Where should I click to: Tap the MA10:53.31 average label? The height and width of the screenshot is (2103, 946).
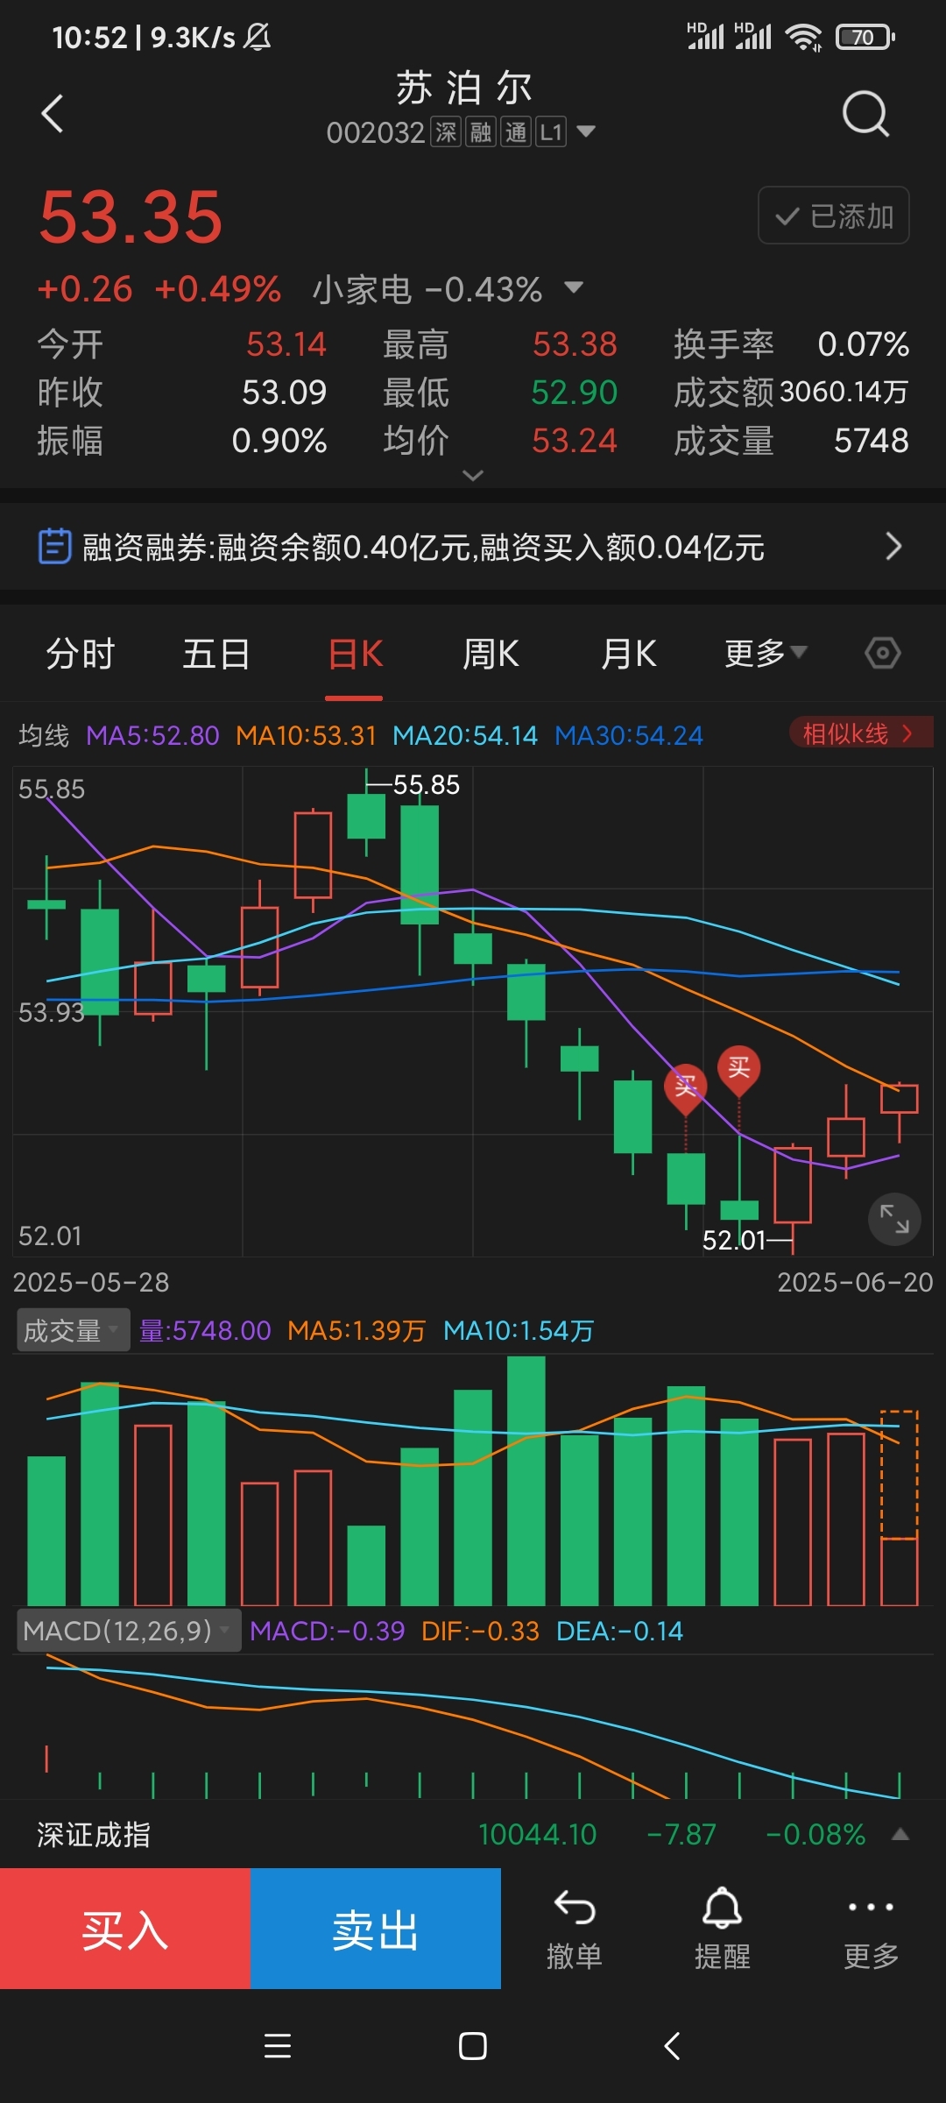pyautogui.click(x=306, y=735)
